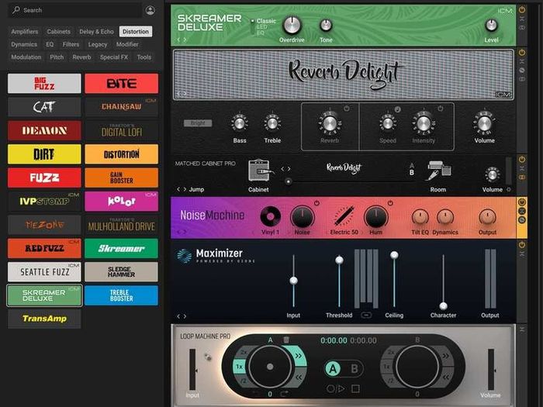Click loop A rewind arrows
Screen dimensions: 543x407
[298, 378]
